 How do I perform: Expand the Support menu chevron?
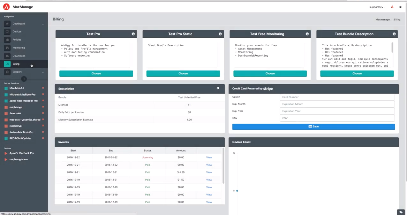point(43,72)
